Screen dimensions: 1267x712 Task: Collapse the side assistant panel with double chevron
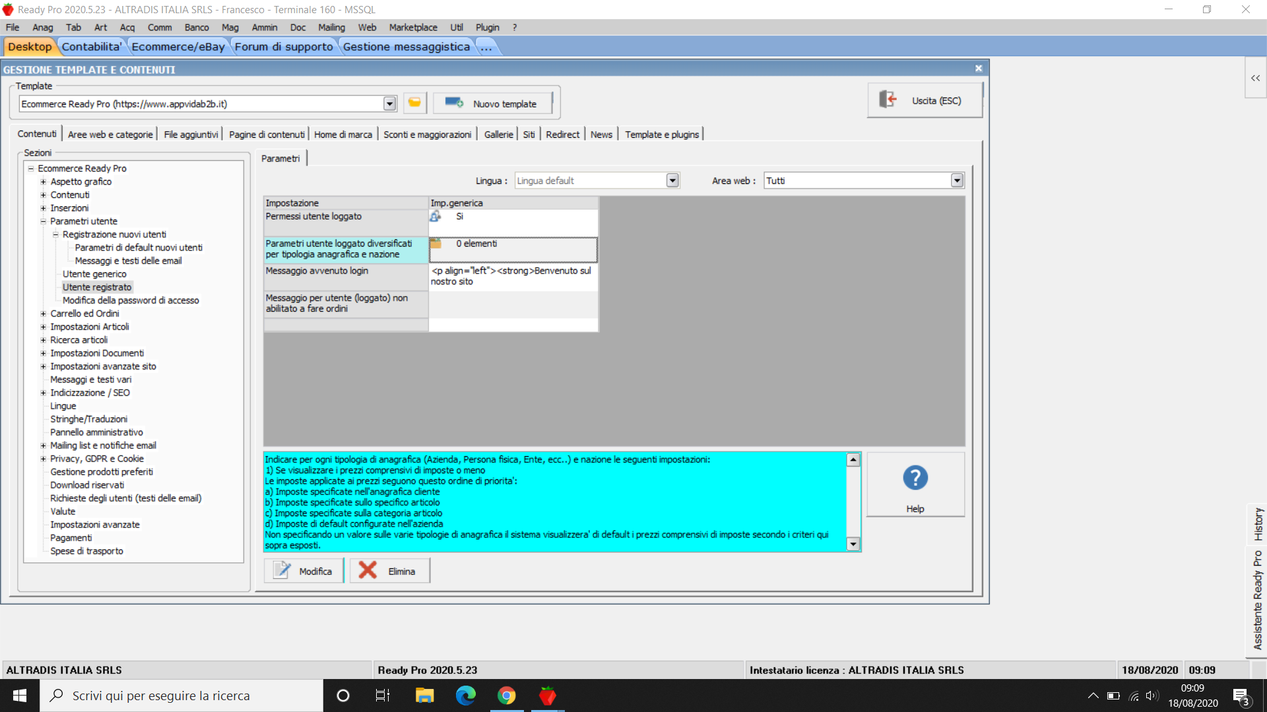tap(1255, 78)
